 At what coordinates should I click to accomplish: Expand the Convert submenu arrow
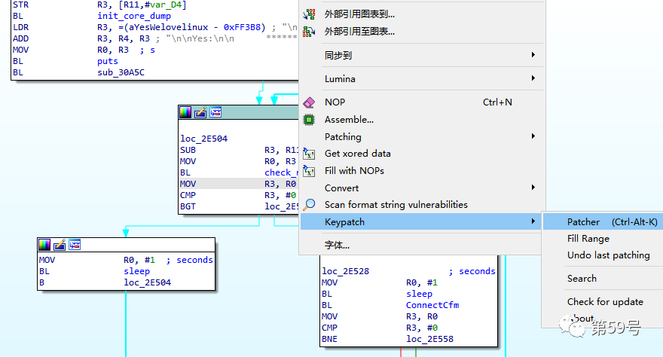(533, 187)
